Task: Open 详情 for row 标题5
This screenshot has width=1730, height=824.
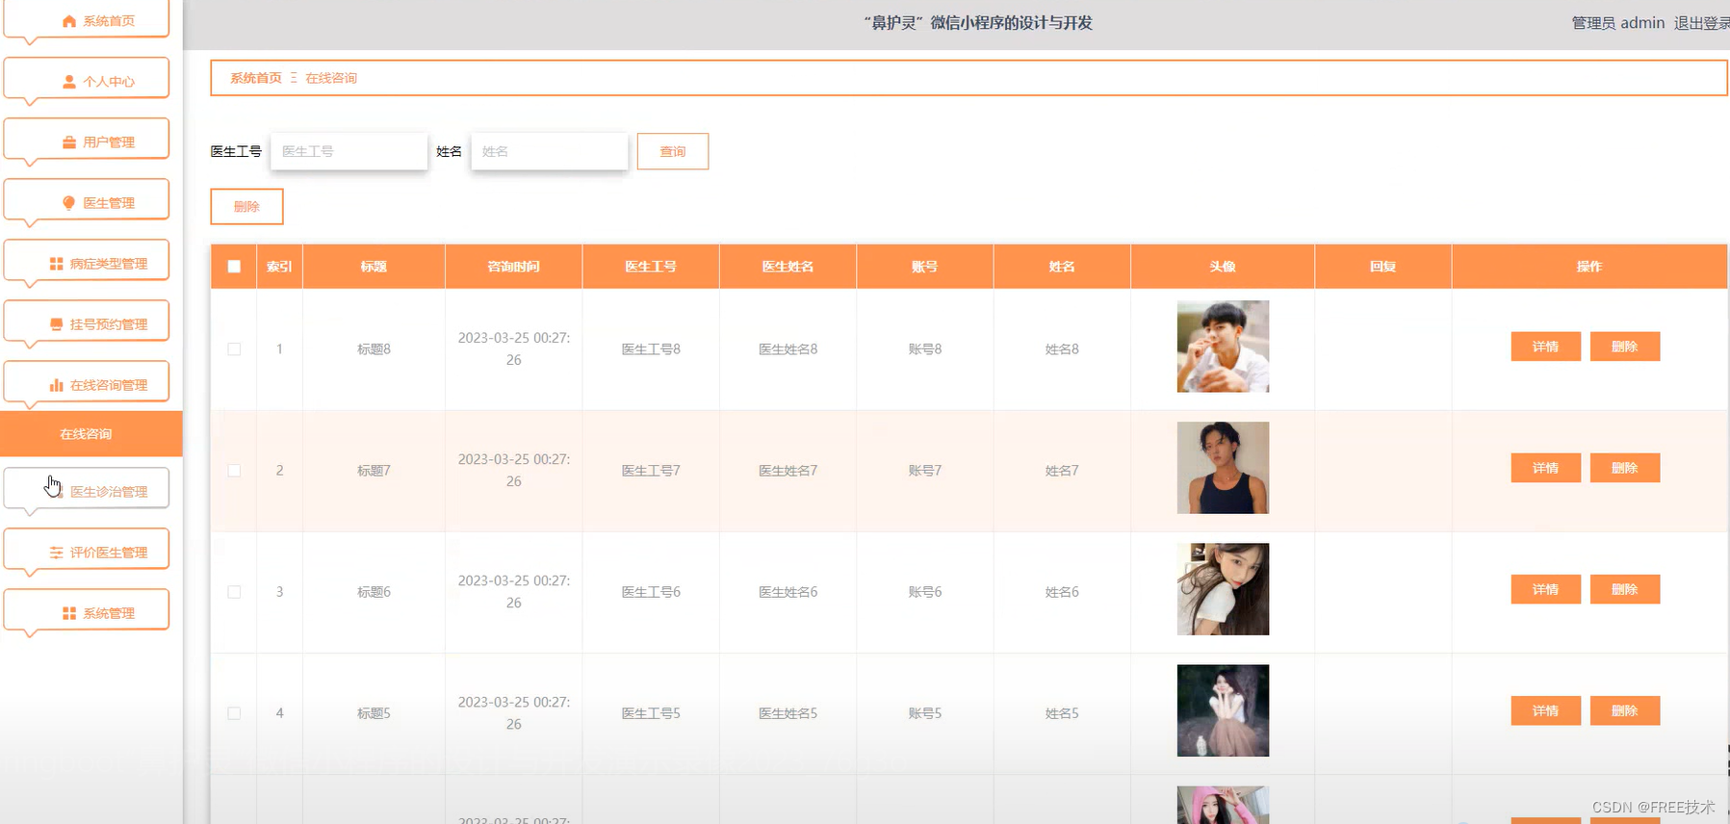Action: click(x=1545, y=710)
